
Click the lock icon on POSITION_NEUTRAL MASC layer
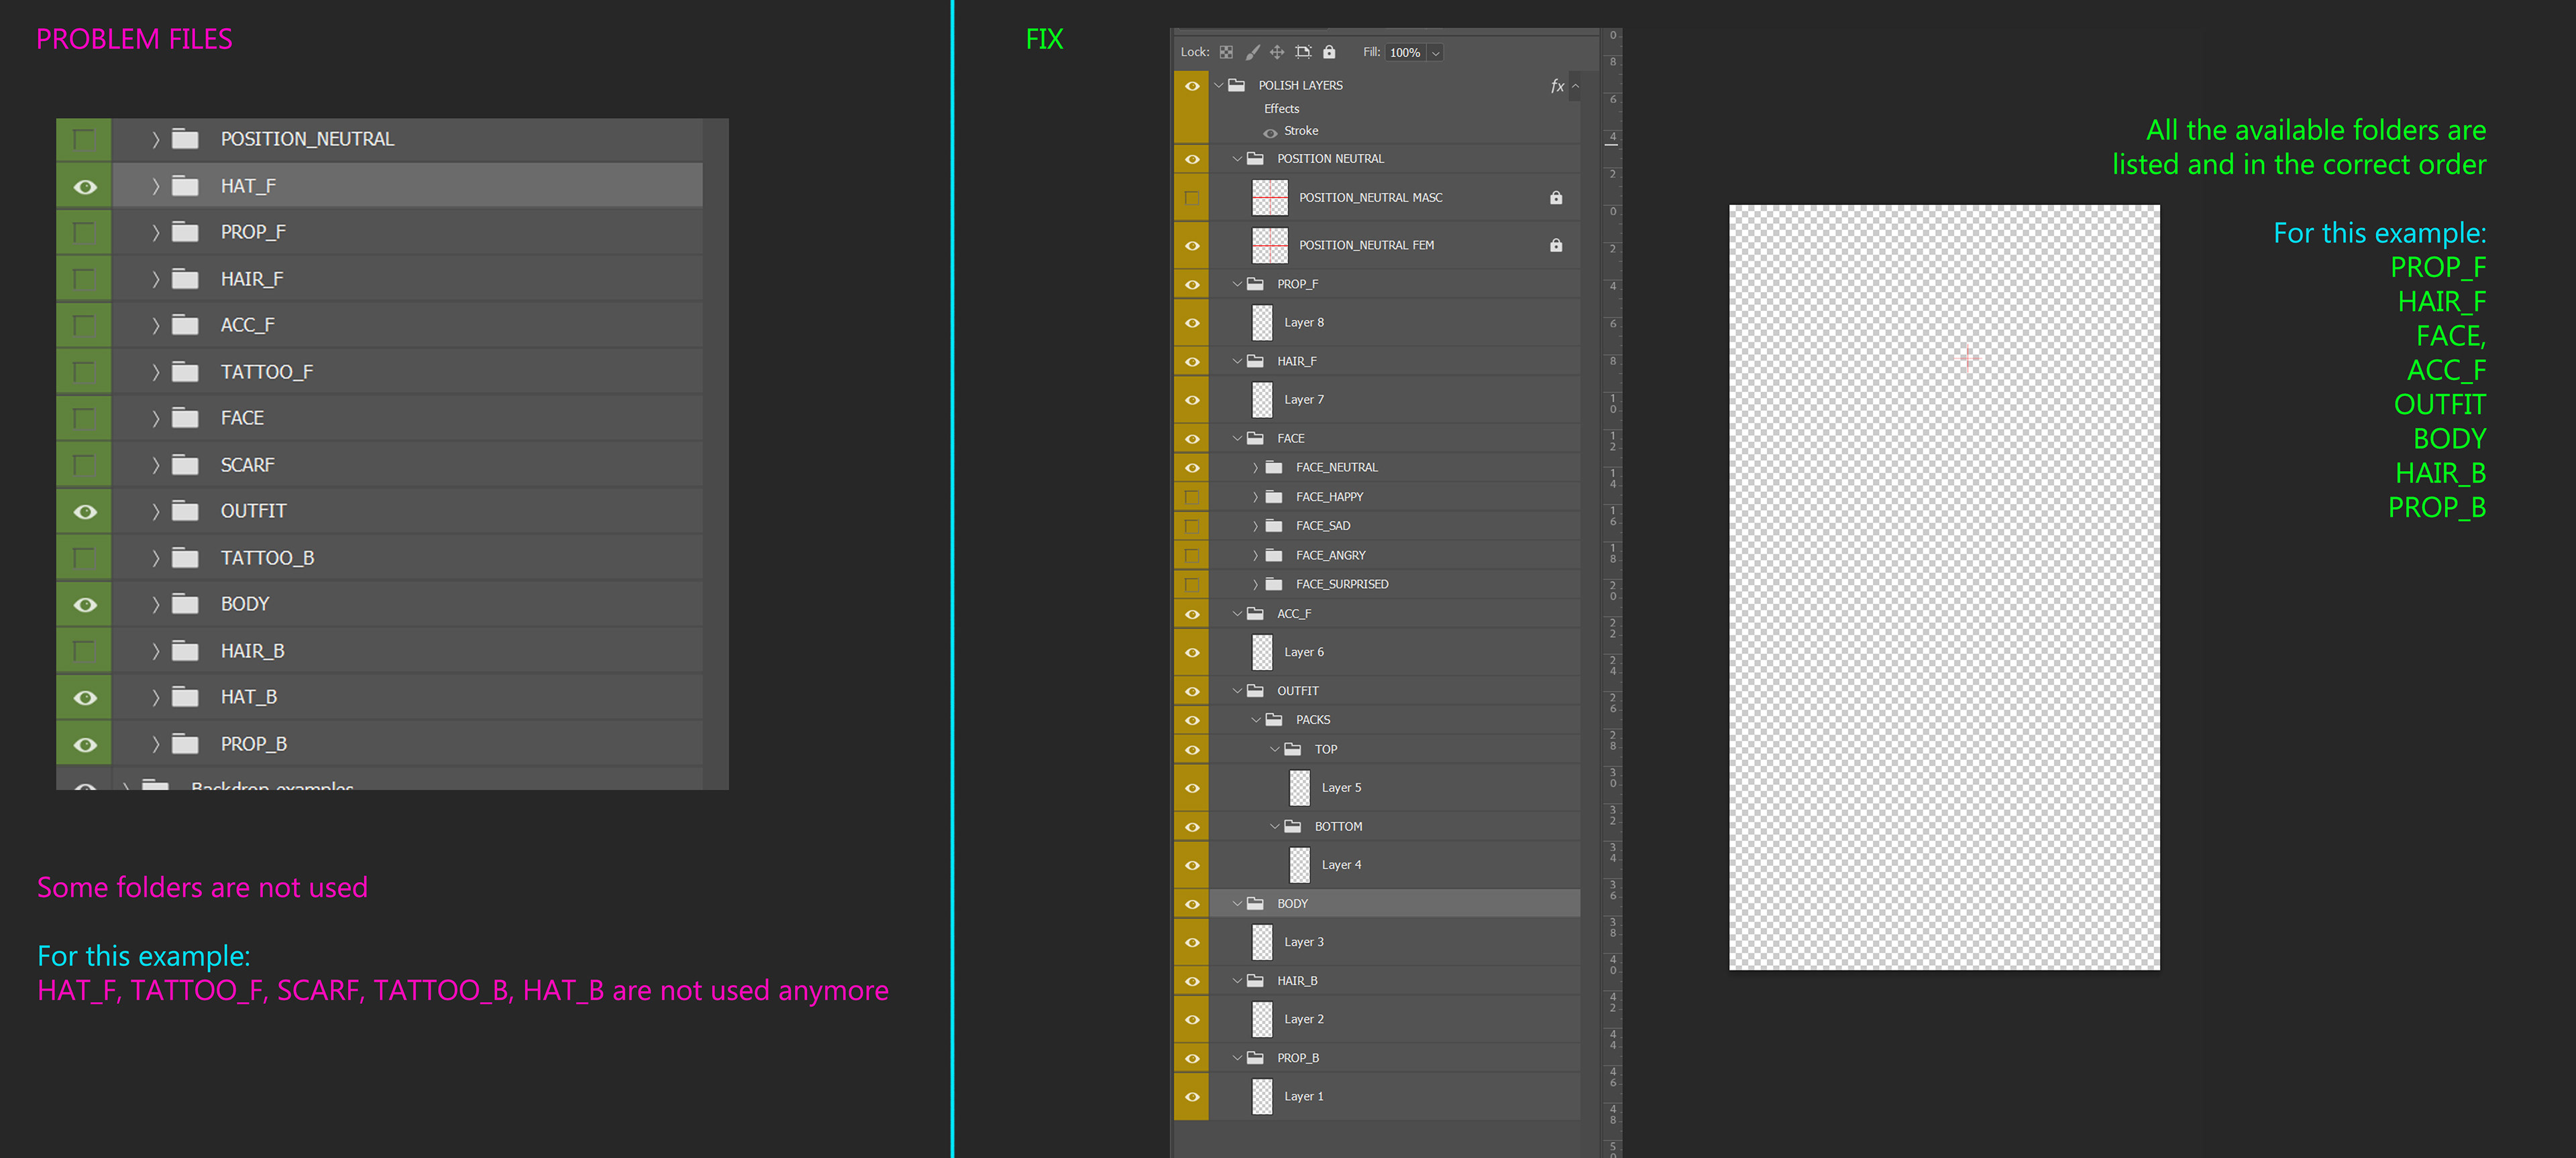[x=1556, y=198]
